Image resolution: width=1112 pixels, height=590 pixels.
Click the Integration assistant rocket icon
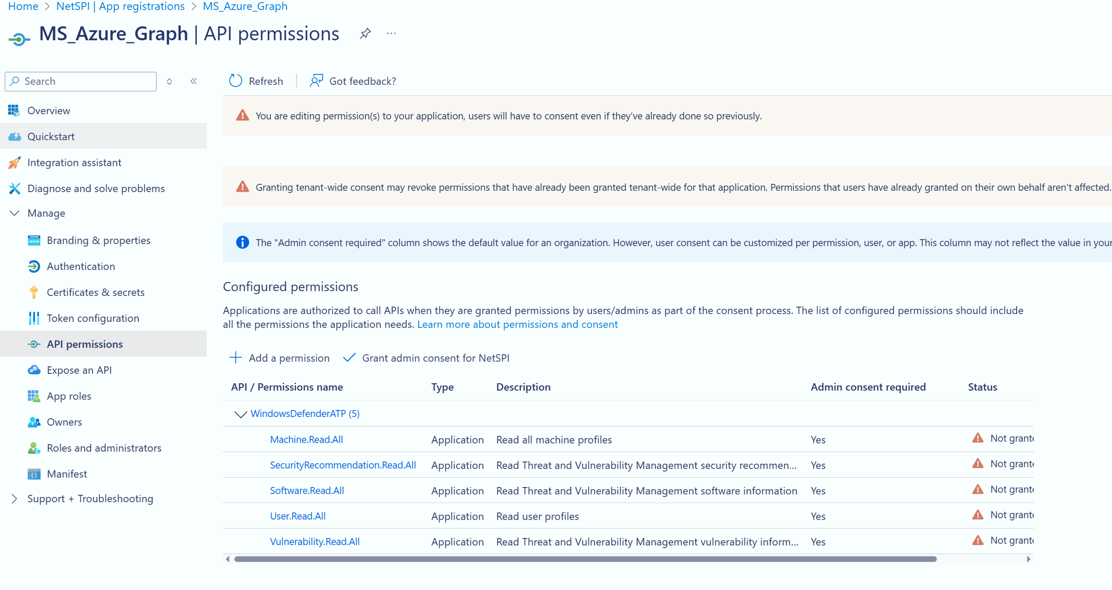[14, 162]
